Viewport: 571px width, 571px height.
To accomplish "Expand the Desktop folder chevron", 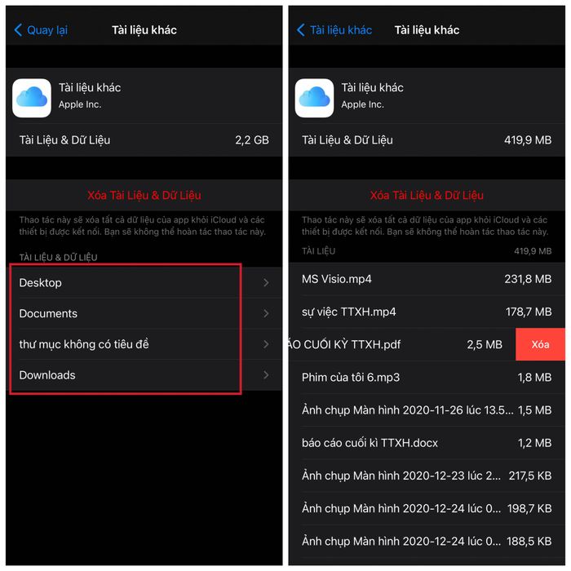I will point(266,282).
